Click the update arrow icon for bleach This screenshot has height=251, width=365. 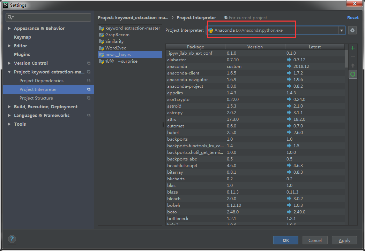[289, 198]
